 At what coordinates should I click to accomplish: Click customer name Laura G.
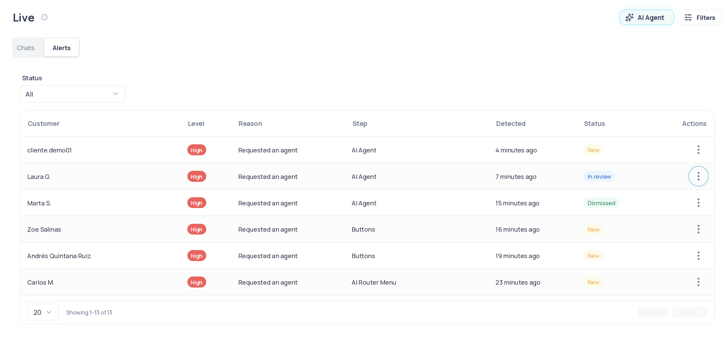[x=39, y=177]
